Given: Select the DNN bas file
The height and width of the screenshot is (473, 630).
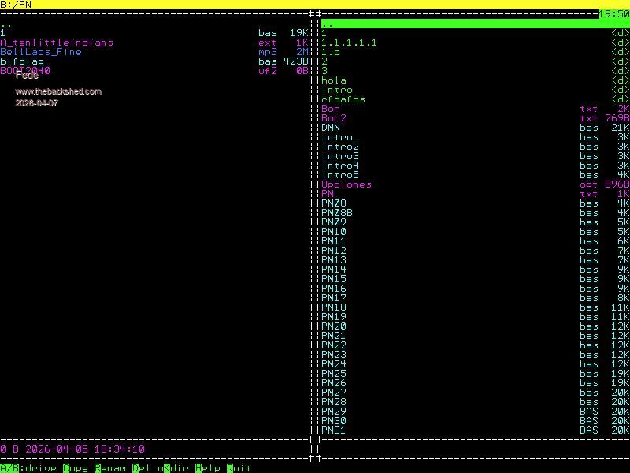Looking at the screenshot, I should [331, 128].
